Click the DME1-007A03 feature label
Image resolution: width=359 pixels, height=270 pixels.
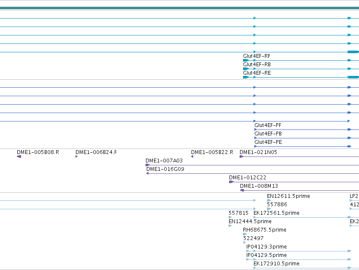164,161
